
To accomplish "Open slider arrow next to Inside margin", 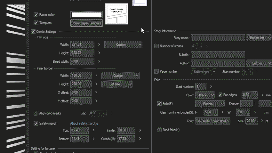I will point(140,130).
